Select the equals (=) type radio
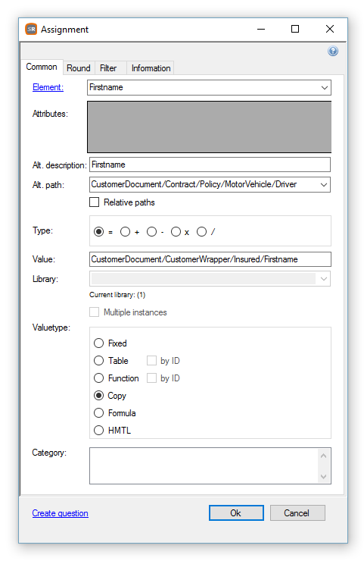The width and height of the screenshot is (364, 561). pyautogui.click(x=98, y=232)
